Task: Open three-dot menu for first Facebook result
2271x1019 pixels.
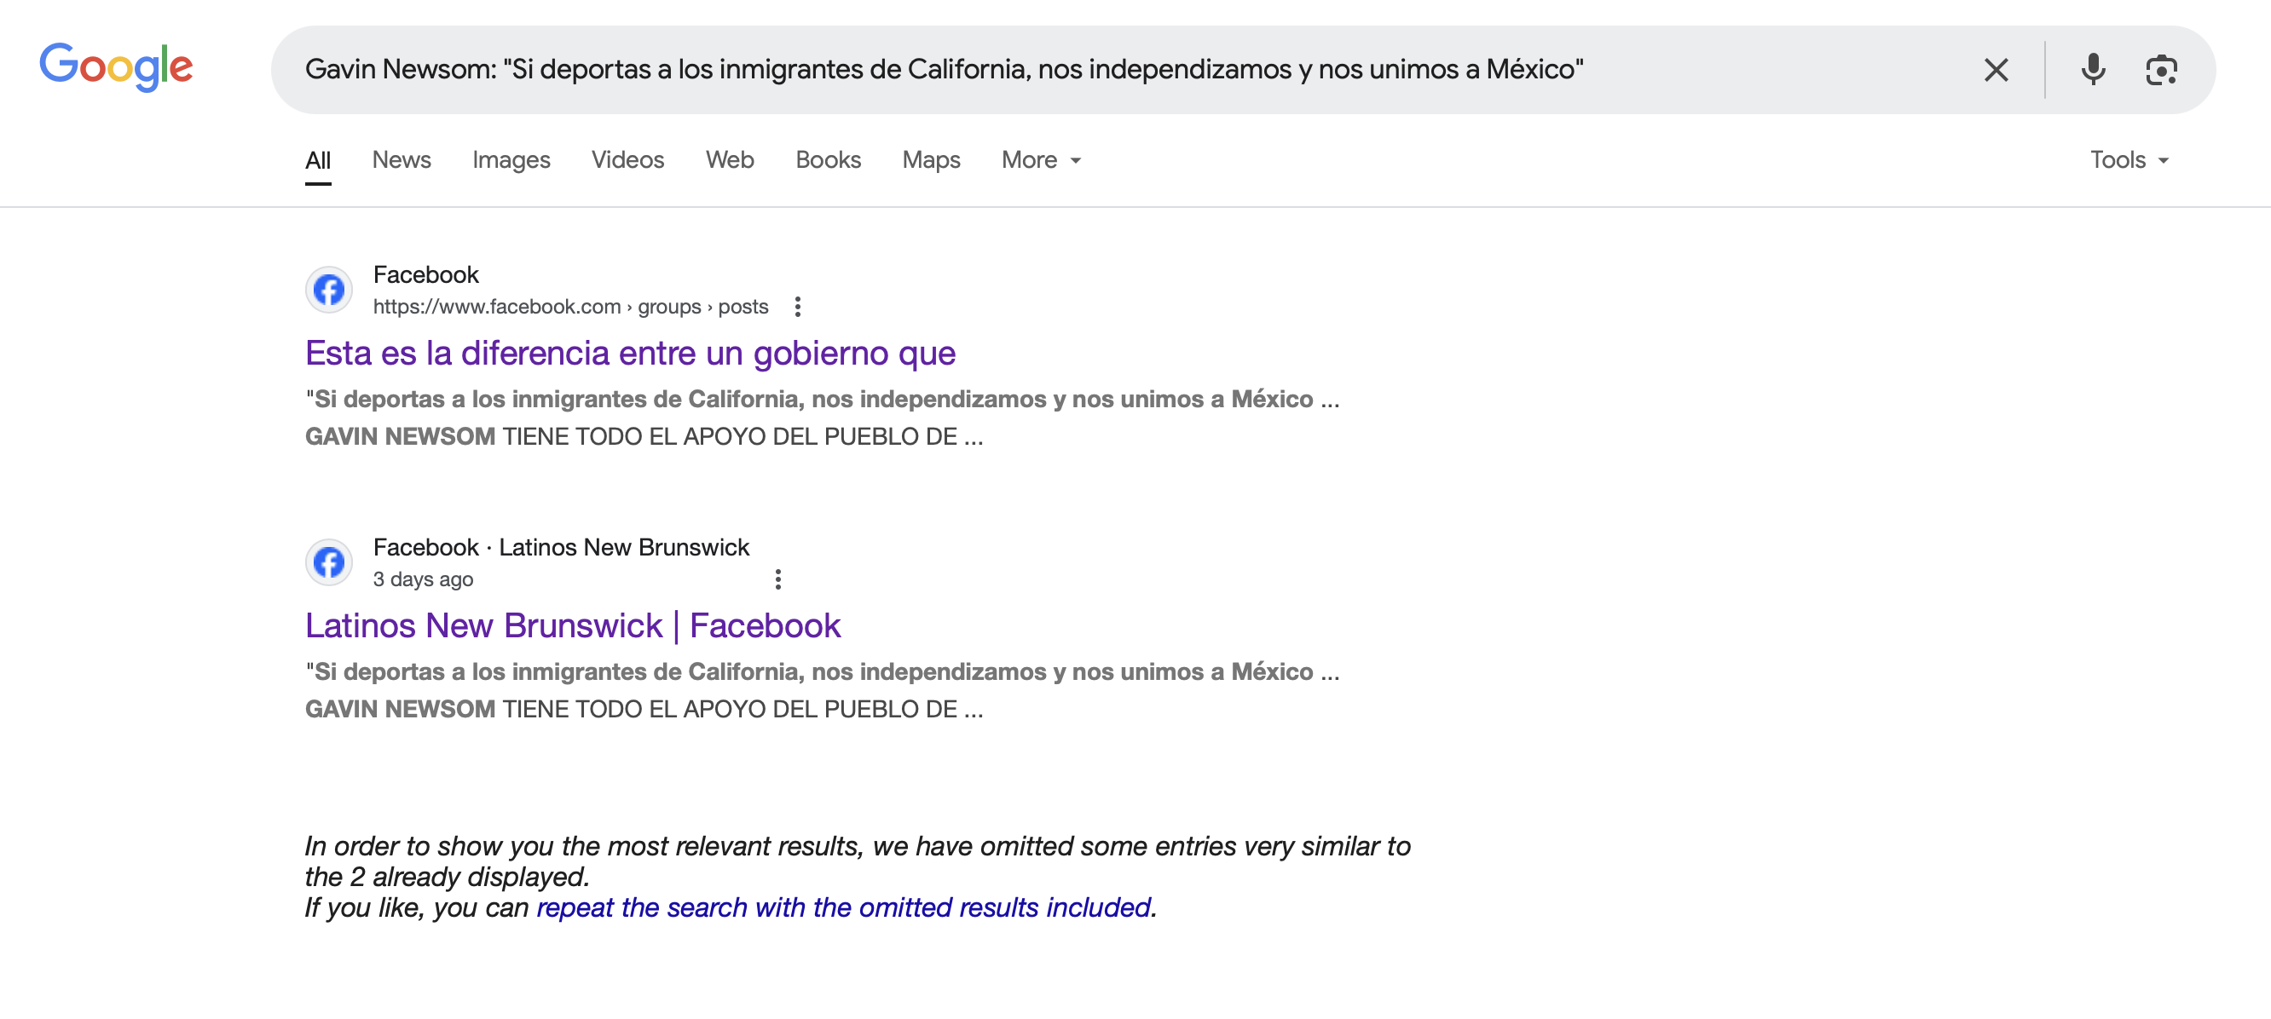Action: 797,307
